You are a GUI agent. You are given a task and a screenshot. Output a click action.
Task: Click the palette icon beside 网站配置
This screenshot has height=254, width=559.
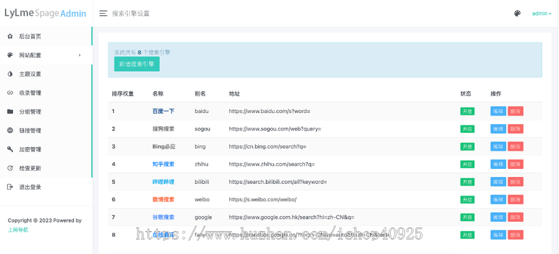pos(10,55)
